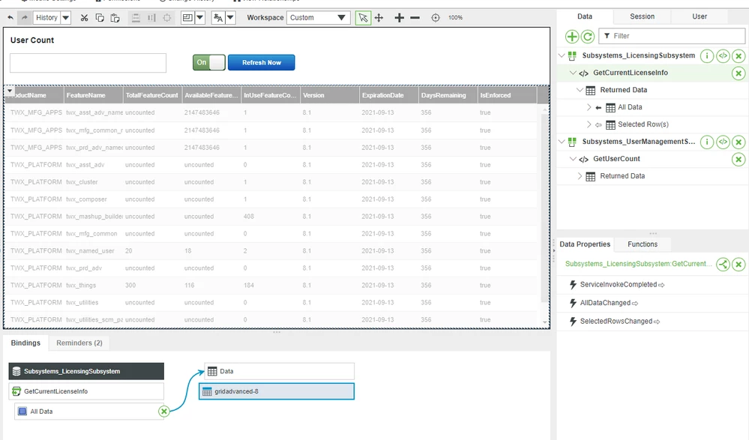Switch to the Session tab
Viewport: 749px width, 440px height.
[642, 16]
